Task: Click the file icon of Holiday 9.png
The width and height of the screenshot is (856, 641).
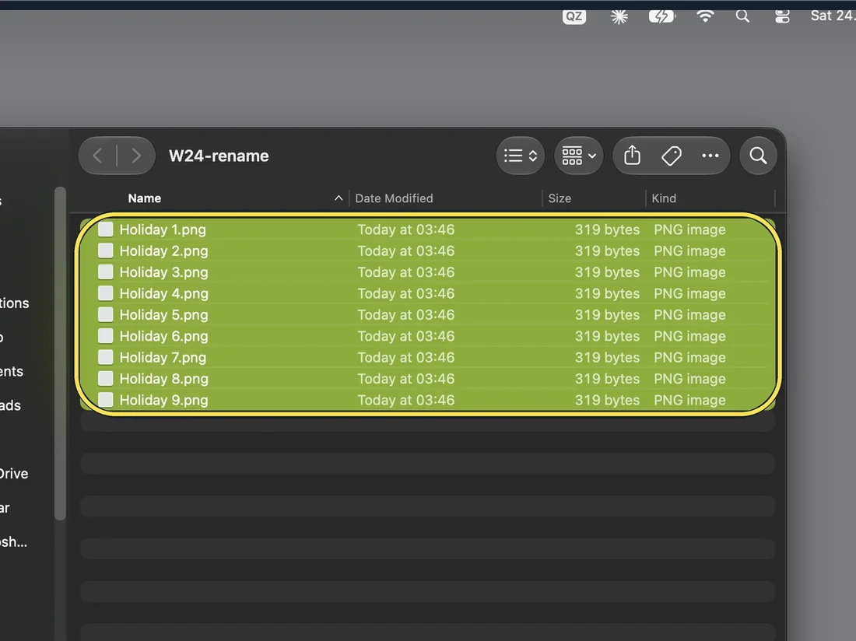Action: tap(105, 399)
